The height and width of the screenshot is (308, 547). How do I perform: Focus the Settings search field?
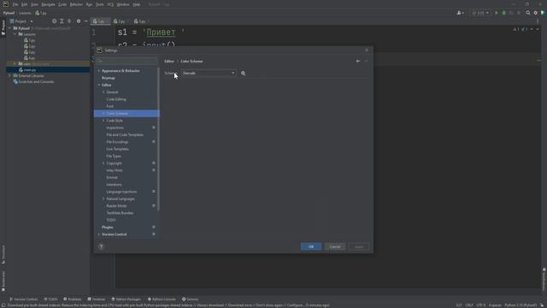click(127, 61)
